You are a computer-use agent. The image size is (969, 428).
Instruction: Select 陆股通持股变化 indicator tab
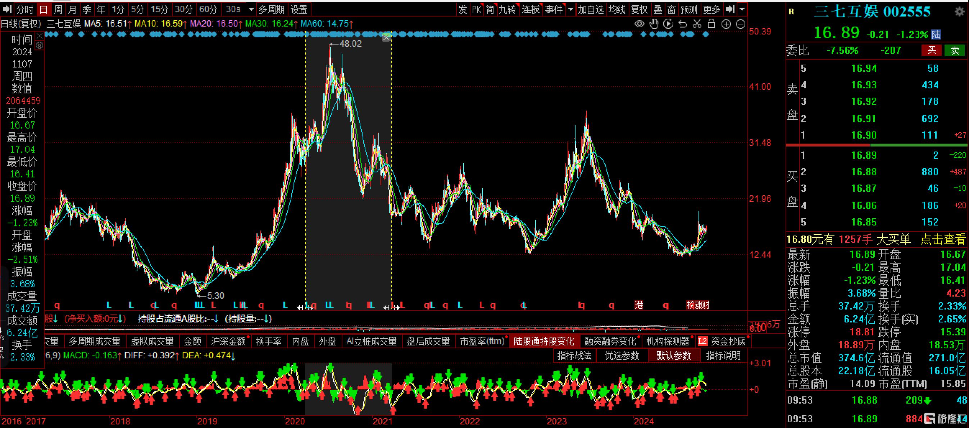pos(544,341)
